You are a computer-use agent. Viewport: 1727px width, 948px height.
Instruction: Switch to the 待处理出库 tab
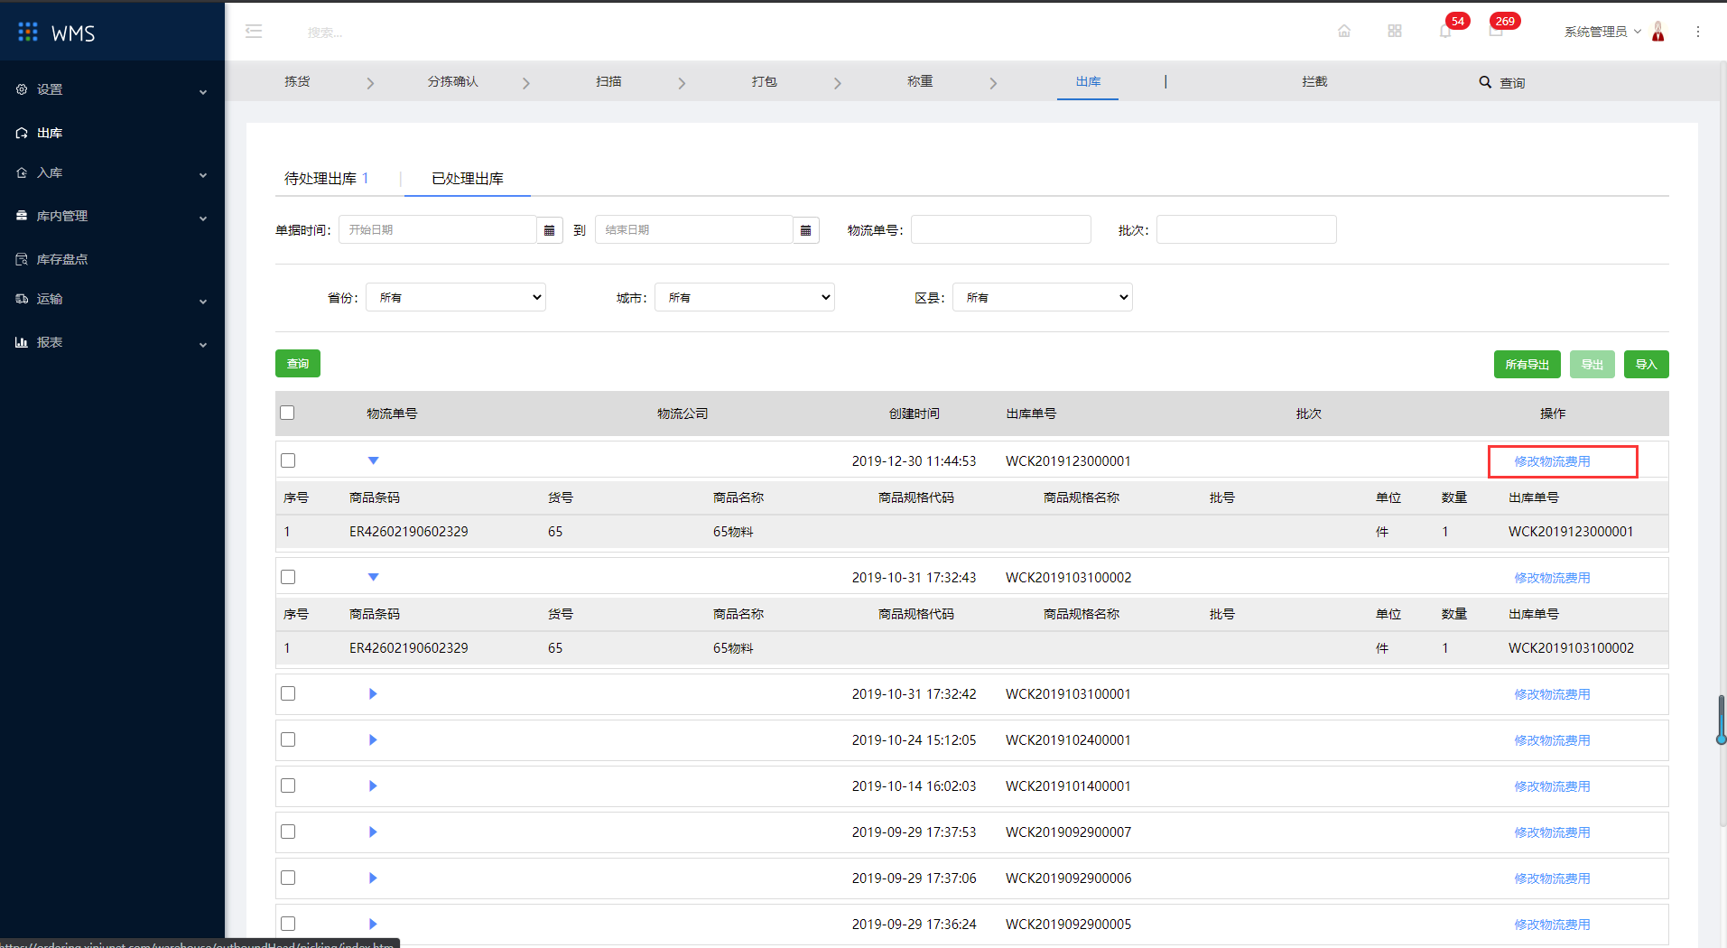coord(327,178)
